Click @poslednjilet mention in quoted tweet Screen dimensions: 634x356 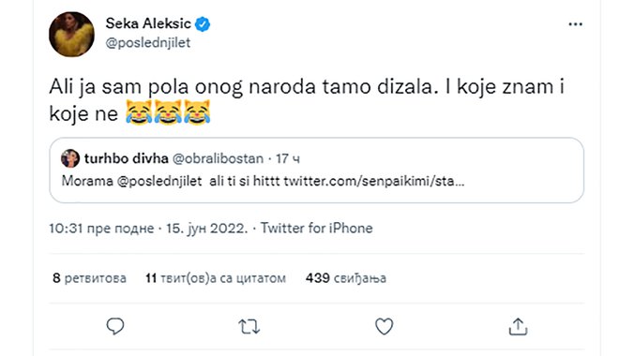point(159,181)
